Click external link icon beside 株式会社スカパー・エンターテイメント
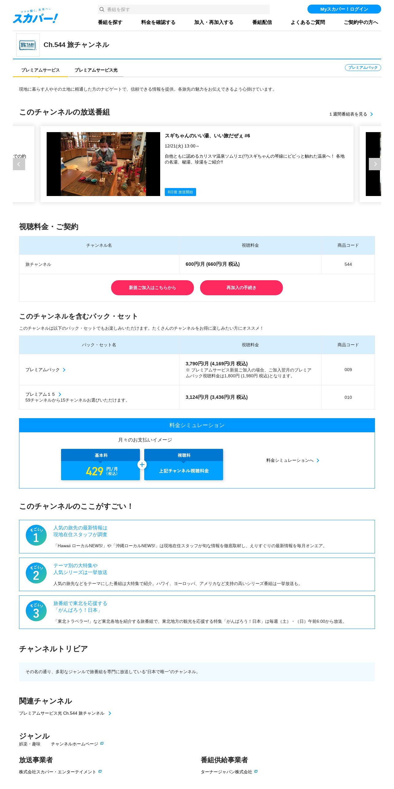Image resolution: width=394 pixels, height=789 pixels. click(x=100, y=771)
